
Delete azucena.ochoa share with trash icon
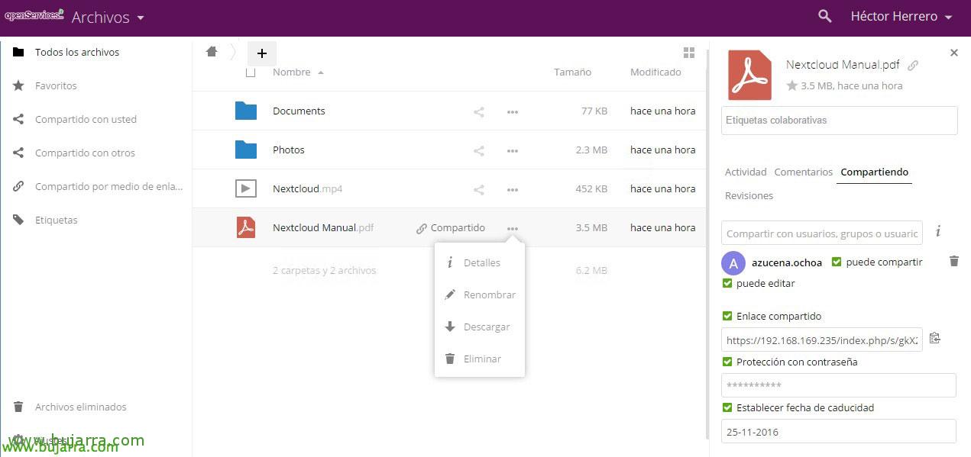(953, 262)
